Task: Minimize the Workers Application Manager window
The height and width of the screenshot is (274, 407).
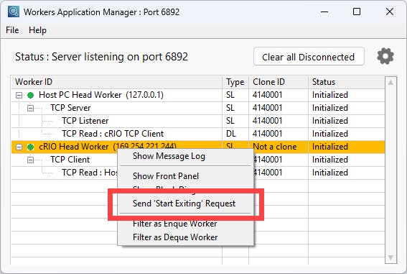Action: 324,12
